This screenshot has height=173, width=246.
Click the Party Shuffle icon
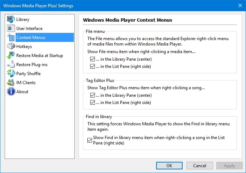pyautogui.click(x=11, y=74)
